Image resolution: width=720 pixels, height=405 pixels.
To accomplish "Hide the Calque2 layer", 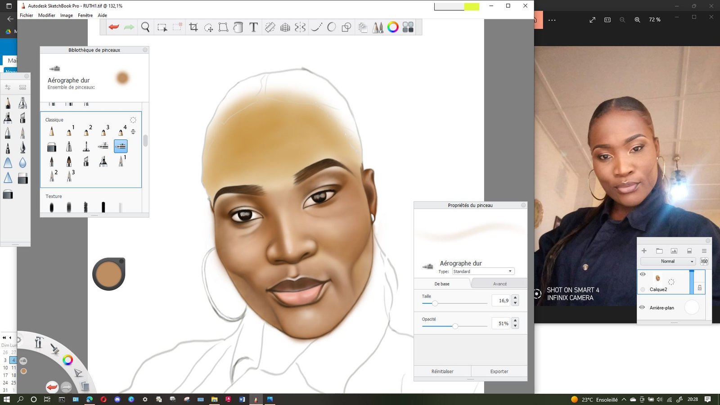I will (x=643, y=274).
